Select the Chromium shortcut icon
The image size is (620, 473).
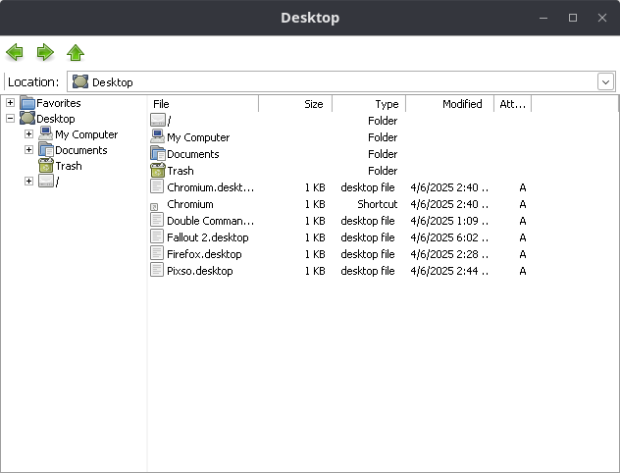pyautogui.click(x=154, y=206)
